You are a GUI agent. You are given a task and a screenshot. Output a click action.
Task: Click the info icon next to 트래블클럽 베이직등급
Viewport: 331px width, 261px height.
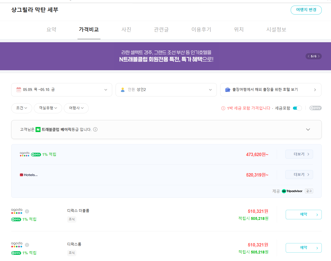95,129
